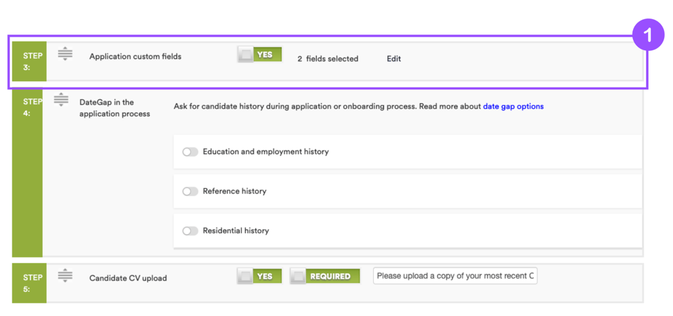Image resolution: width=673 pixels, height=316 pixels.
Task: Enable Education and employment history toggle
Action: [190, 152]
